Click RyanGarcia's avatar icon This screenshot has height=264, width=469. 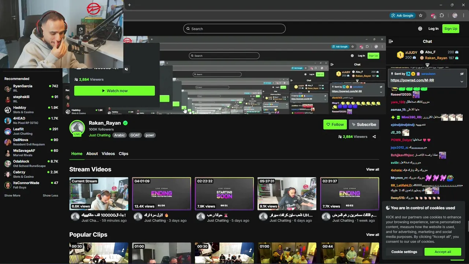tap(8, 88)
